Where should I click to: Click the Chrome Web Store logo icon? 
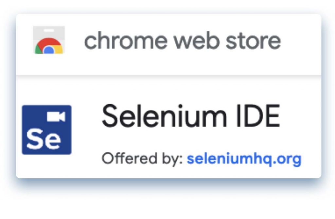49,40
